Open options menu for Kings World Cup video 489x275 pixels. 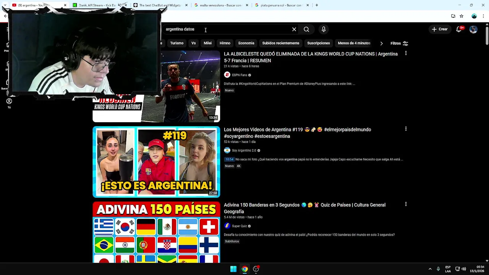point(406,53)
